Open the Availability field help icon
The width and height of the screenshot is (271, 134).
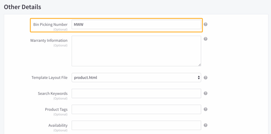(x=205, y=125)
